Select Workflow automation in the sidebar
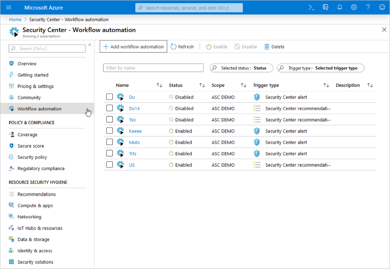Image resolution: width=390 pixels, height=269 pixels. point(47,108)
